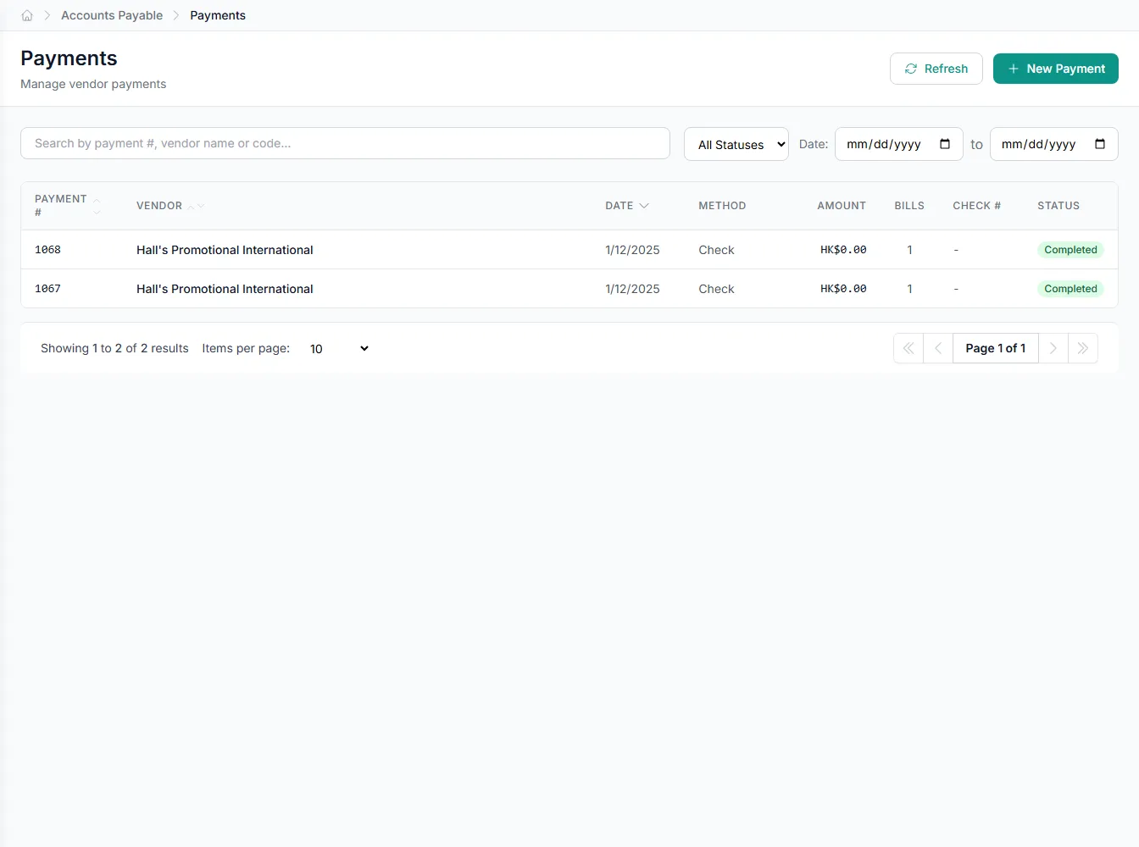Click the start date input field
The image size is (1139, 847).
[x=899, y=144]
